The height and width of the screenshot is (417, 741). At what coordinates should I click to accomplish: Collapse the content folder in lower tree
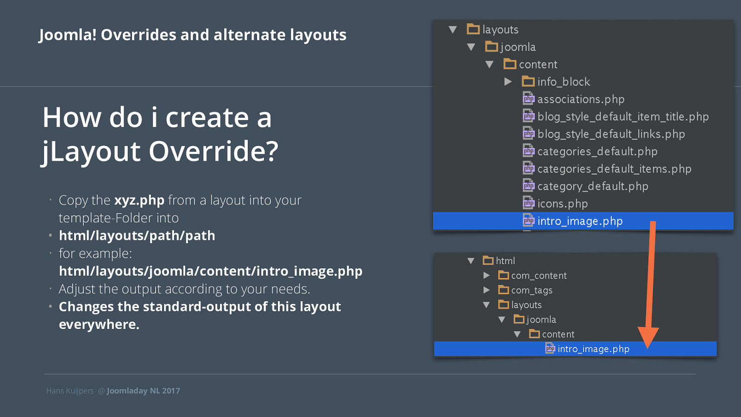(517, 334)
